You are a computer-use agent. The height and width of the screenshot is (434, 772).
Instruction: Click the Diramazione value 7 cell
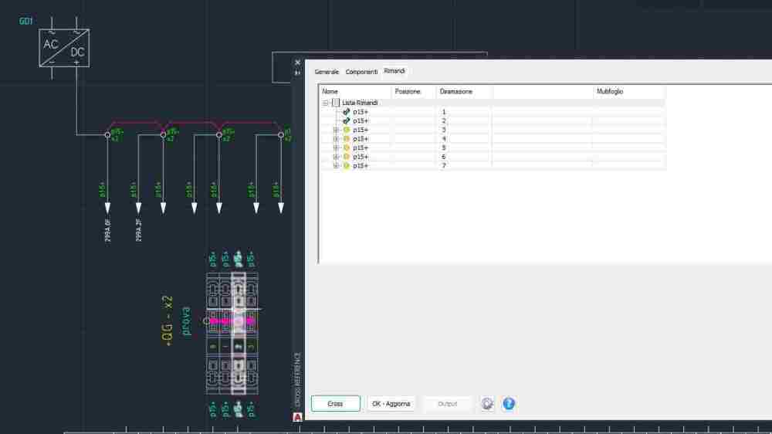point(444,166)
